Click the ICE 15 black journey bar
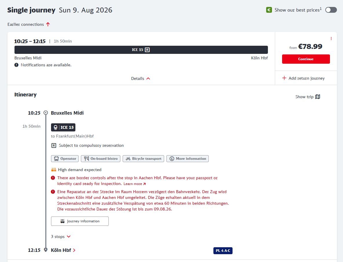Viewport: 343px width, 262px height. point(141,50)
